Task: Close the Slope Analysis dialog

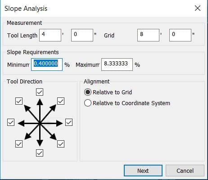Action: pyautogui.click(x=198, y=8)
